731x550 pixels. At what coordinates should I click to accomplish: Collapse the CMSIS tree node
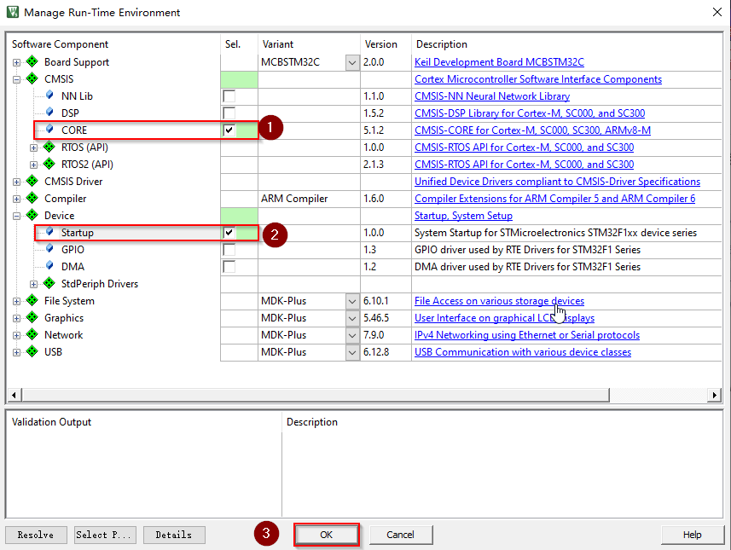17,79
